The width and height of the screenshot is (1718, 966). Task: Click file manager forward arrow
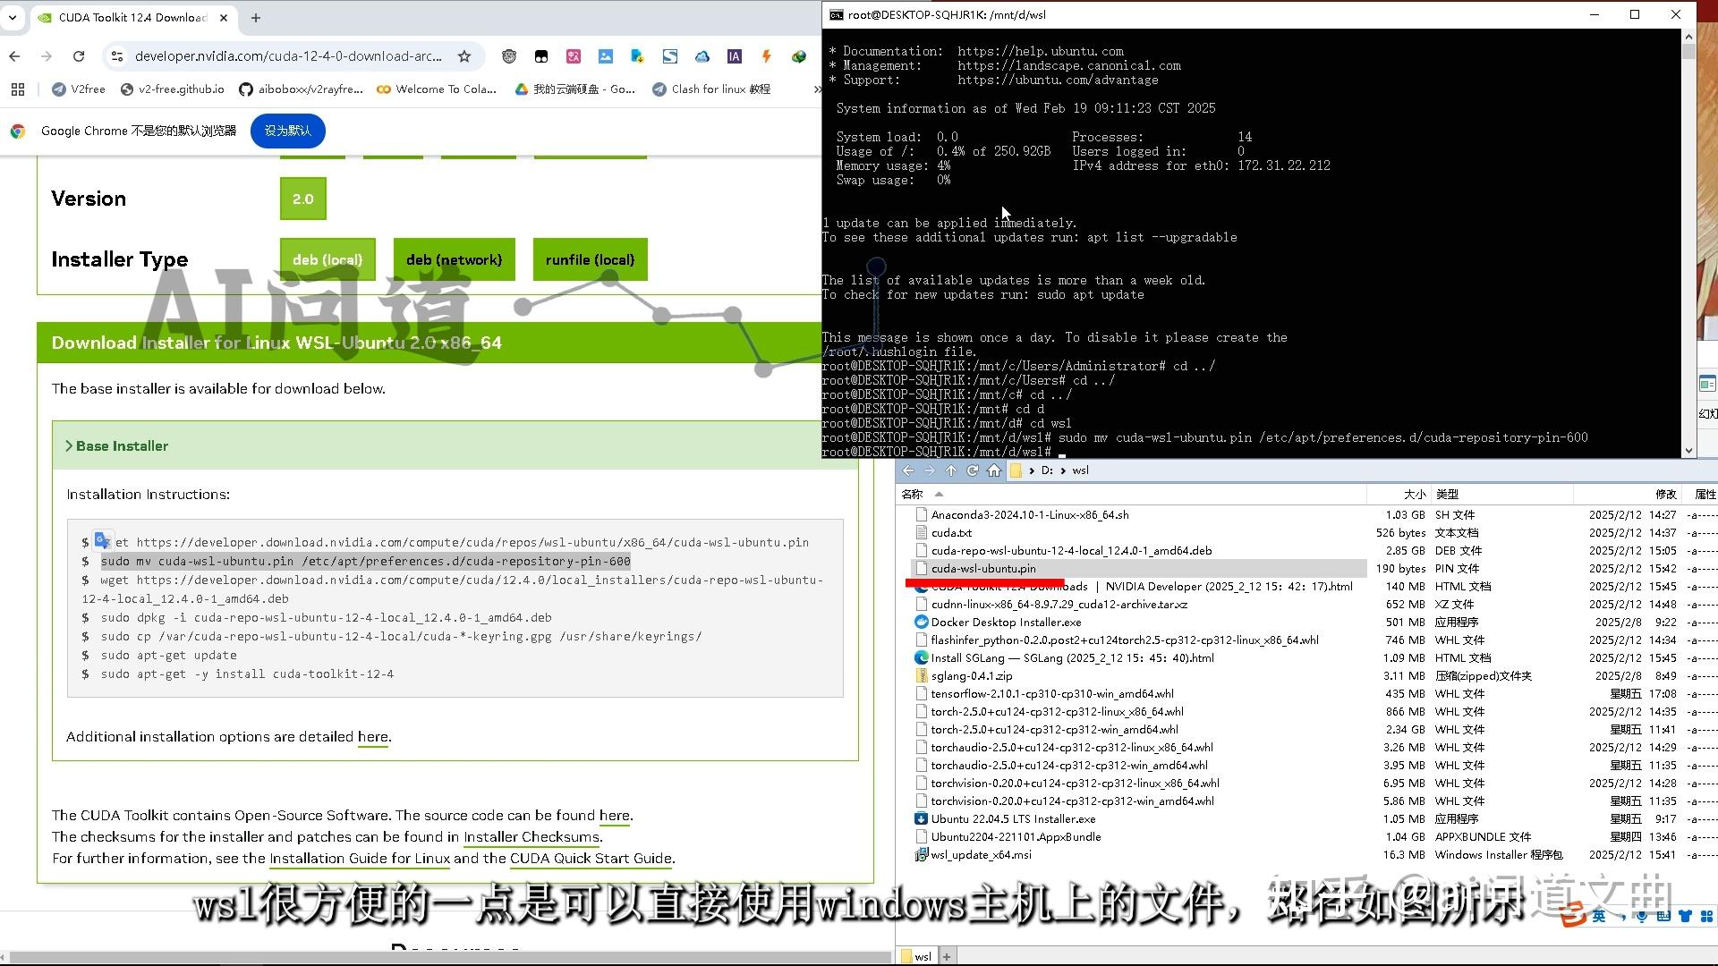(x=930, y=470)
